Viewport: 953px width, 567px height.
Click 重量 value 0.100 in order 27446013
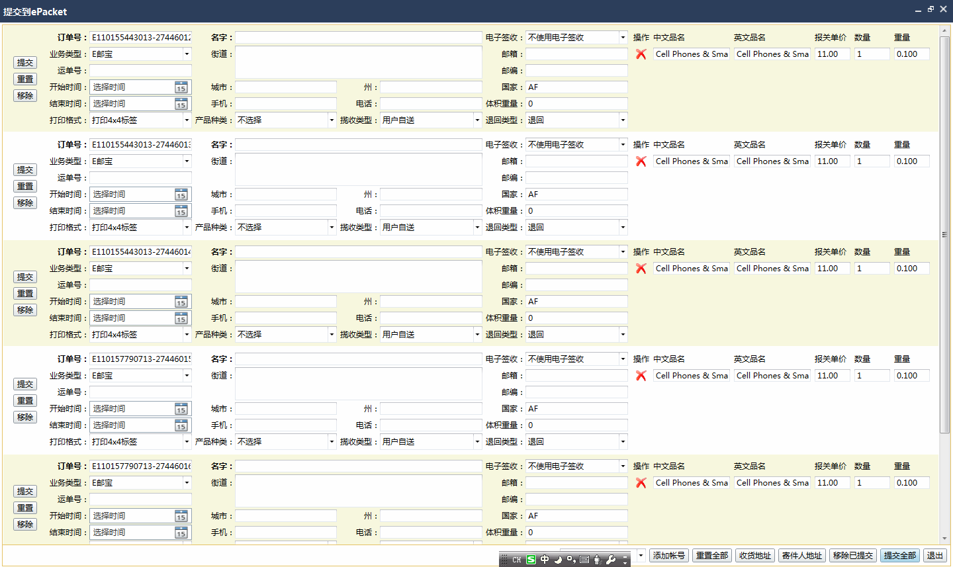[911, 161]
